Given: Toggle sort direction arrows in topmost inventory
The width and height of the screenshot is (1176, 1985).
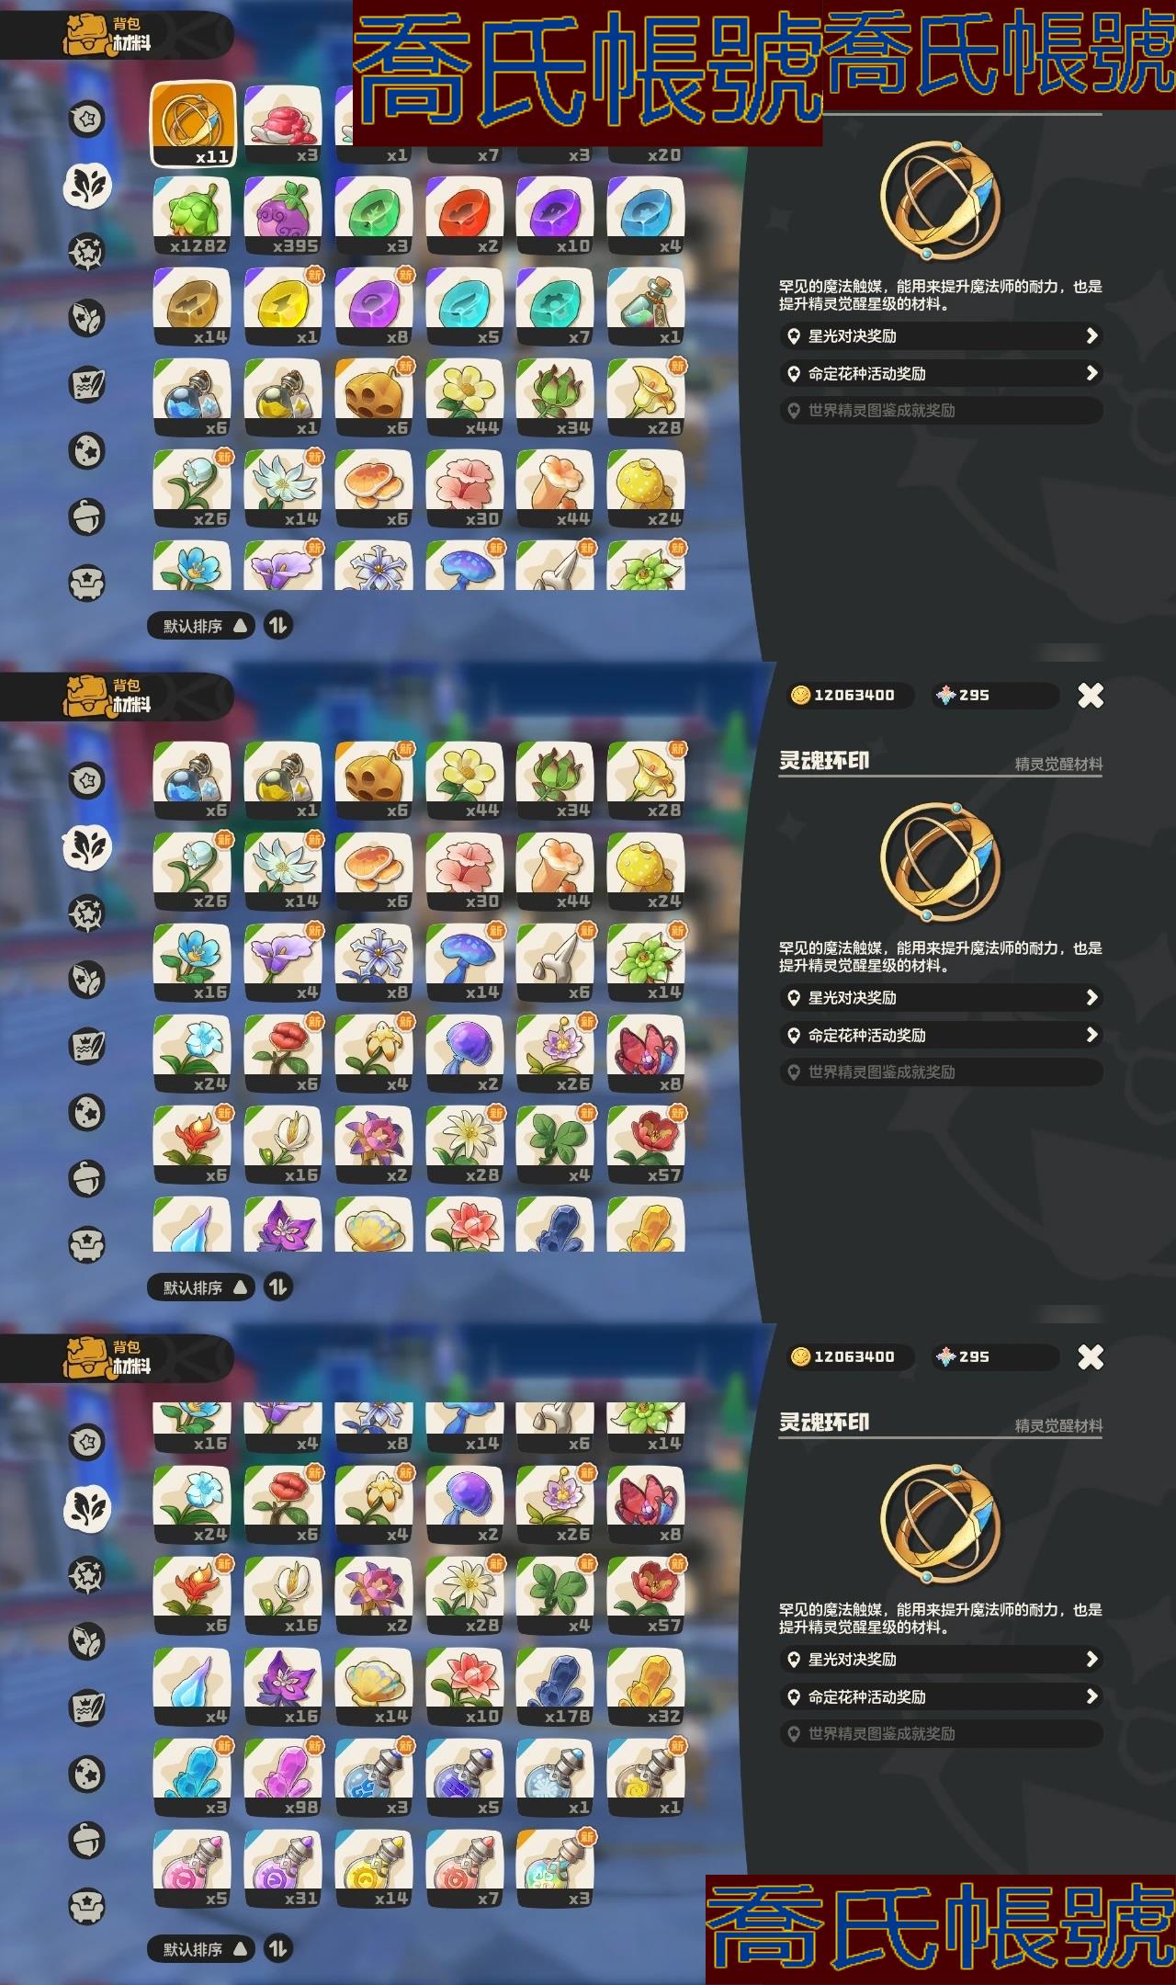Looking at the screenshot, I should pos(277,626).
